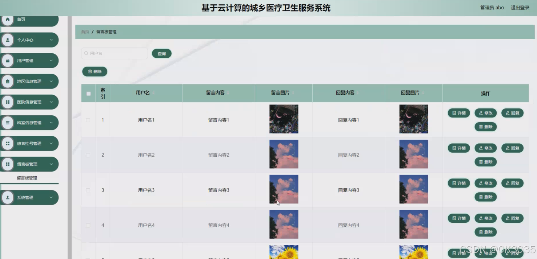Open 详情 for row 用户名4
The image size is (537, 259).
[x=459, y=218]
